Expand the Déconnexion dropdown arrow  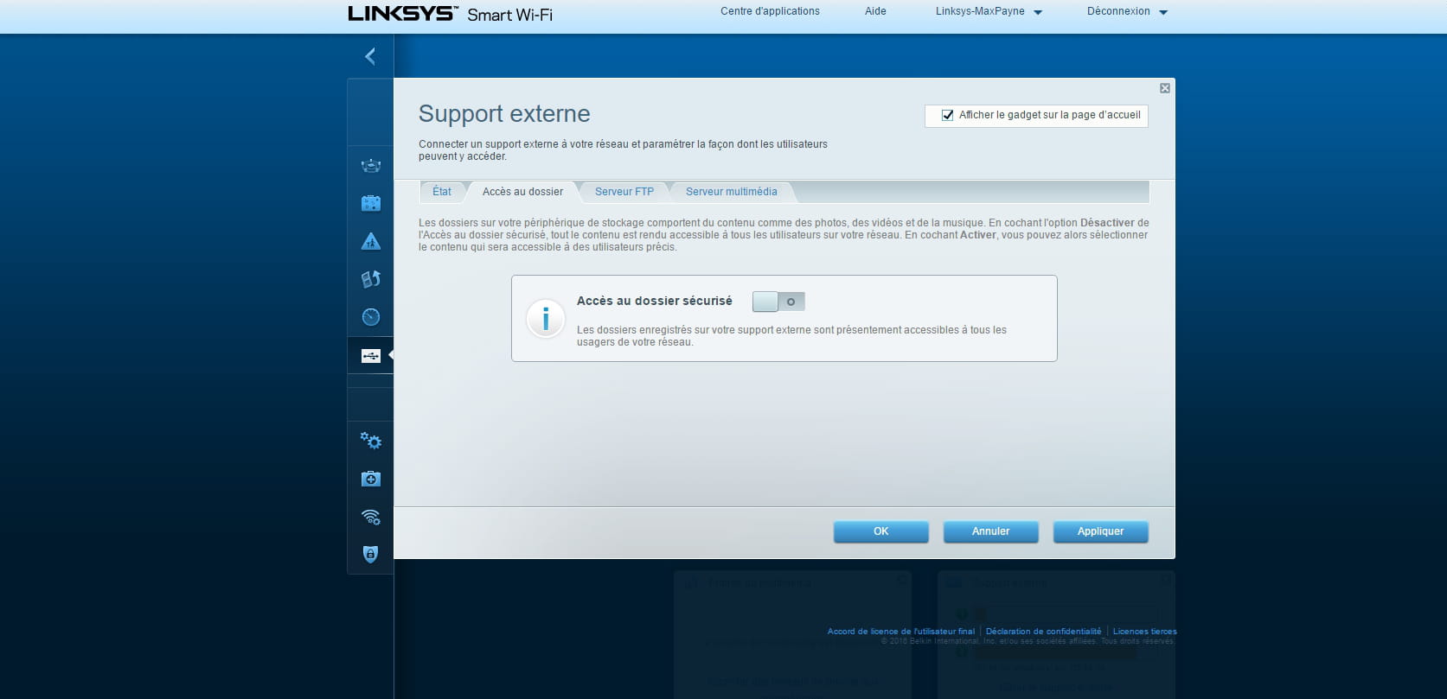coord(1162,12)
